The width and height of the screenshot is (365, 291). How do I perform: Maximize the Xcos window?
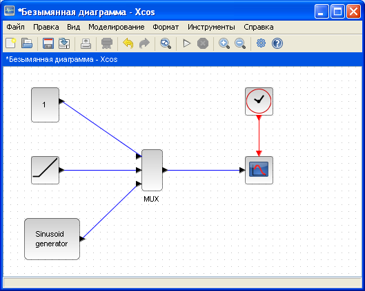(x=337, y=11)
